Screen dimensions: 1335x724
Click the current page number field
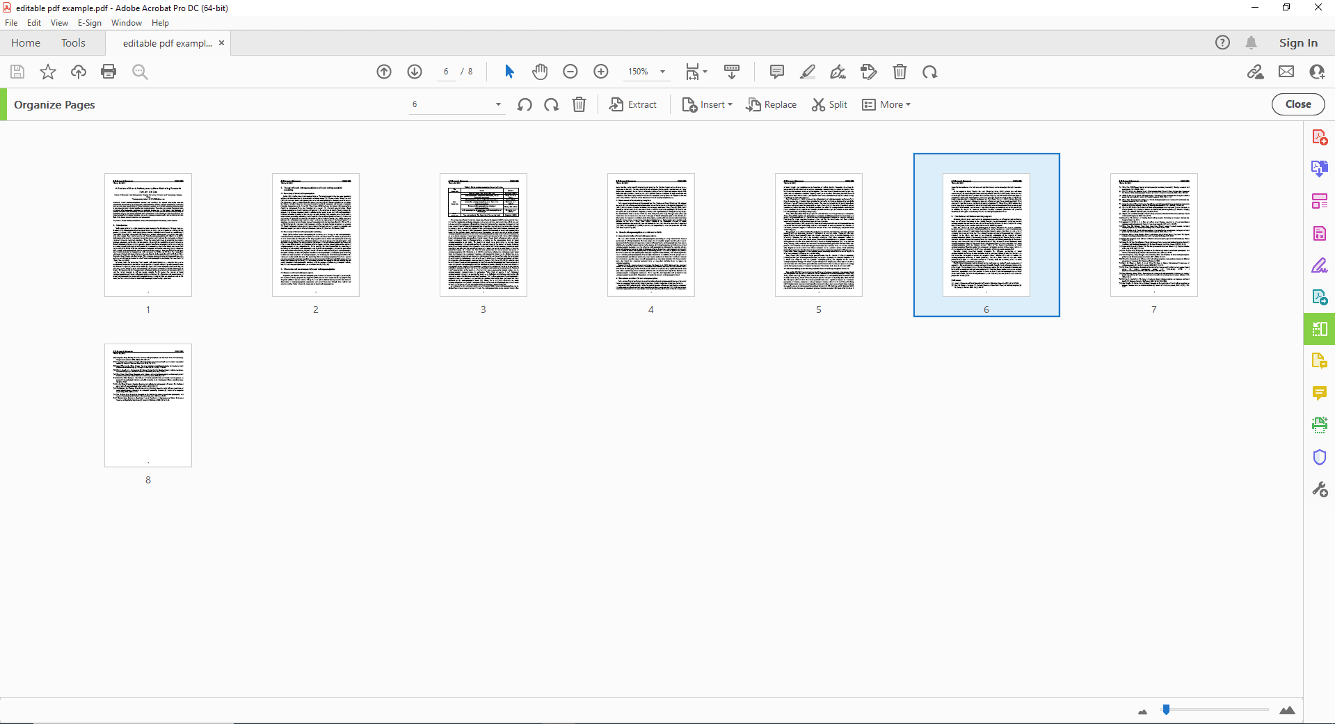446,72
